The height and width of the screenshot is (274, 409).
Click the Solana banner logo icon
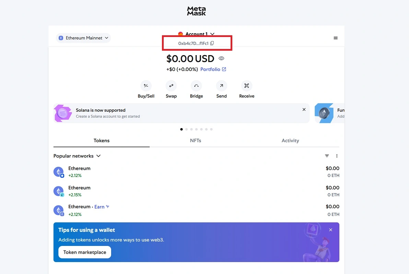click(x=62, y=113)
